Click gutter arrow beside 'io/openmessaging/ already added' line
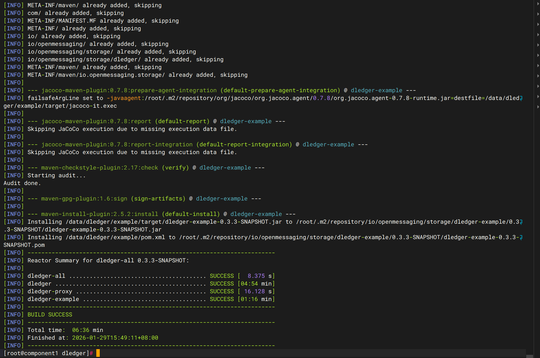 (x=538, y=45)
